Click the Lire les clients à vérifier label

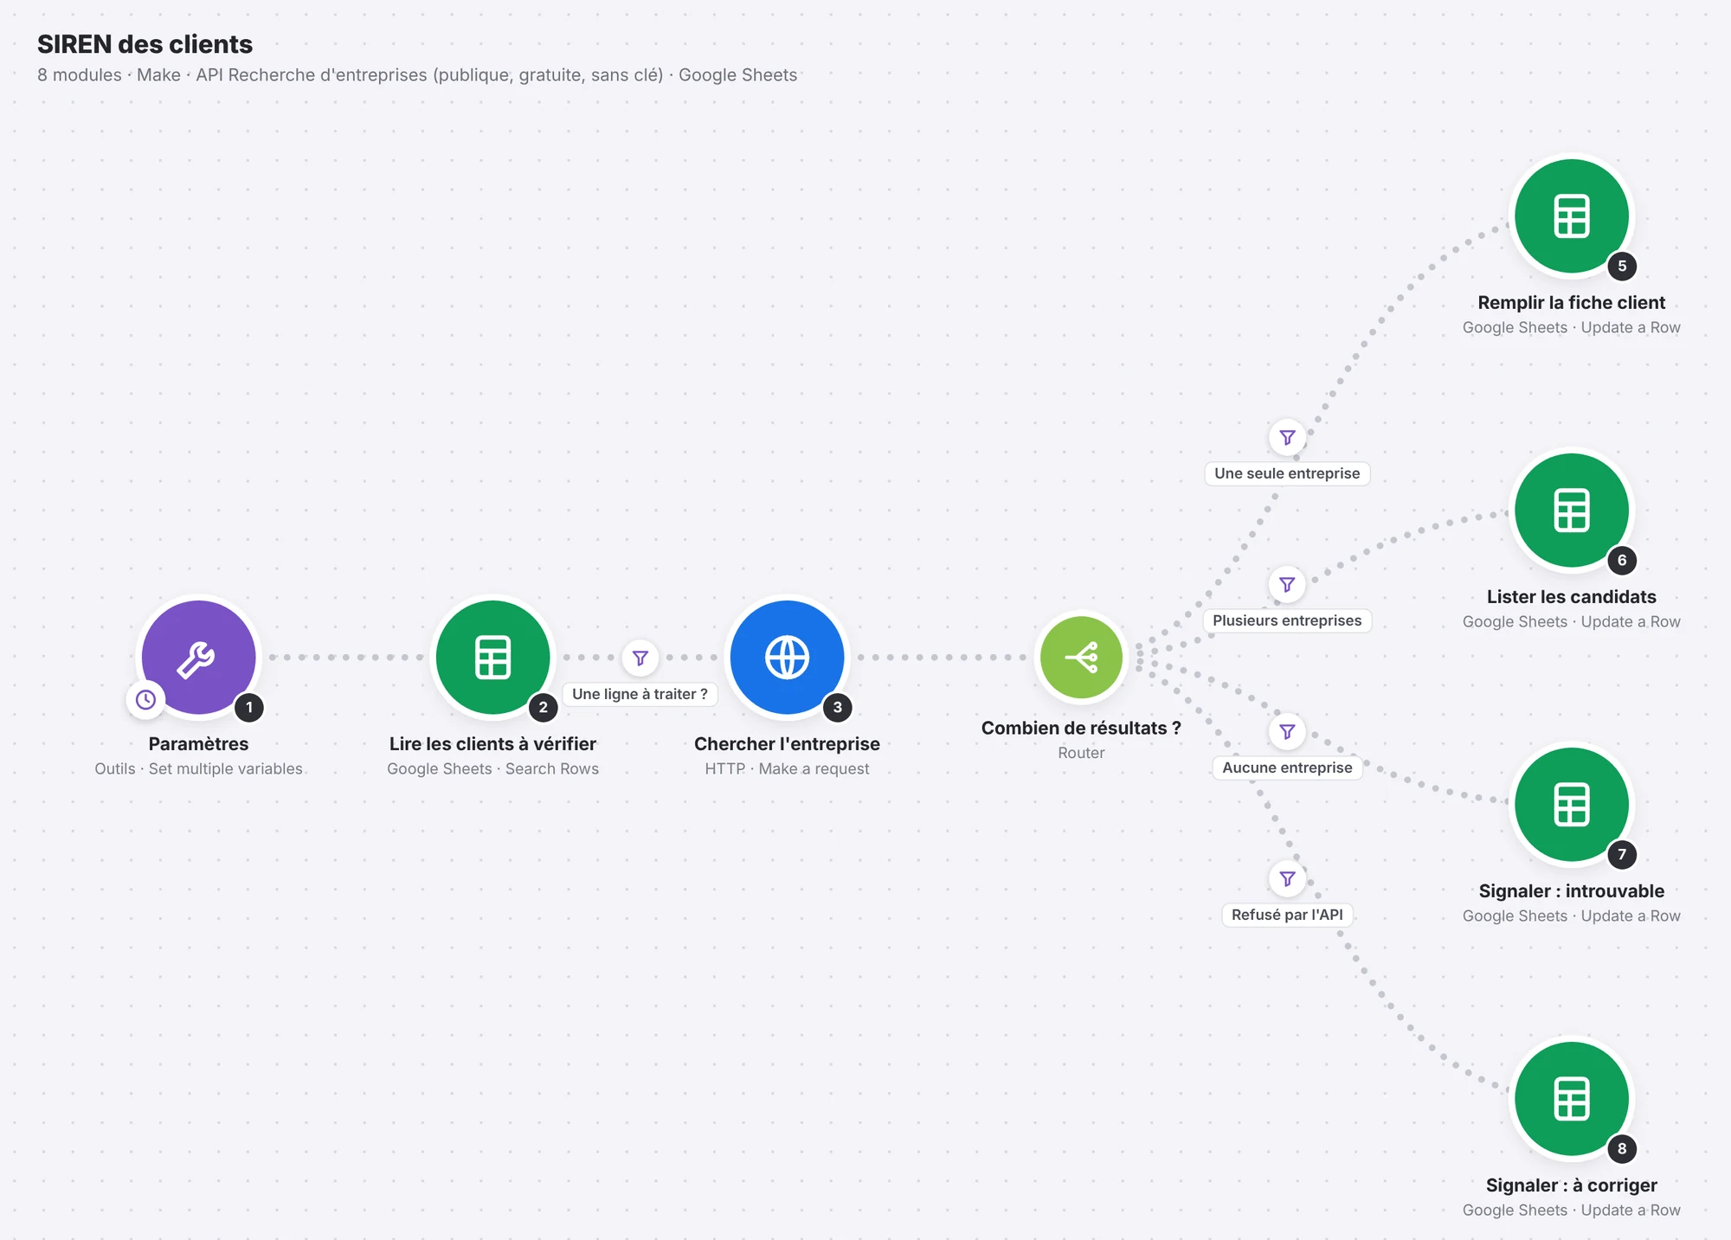tap(492, 743)
